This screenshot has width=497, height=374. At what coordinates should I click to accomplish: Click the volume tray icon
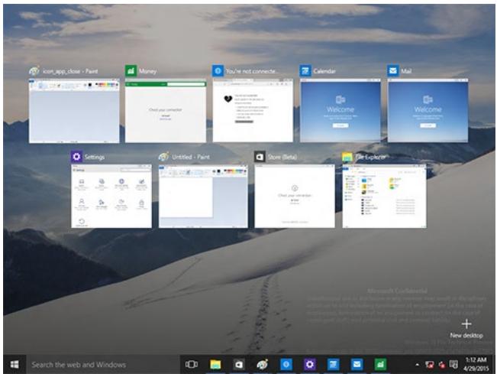pos(441,365)
